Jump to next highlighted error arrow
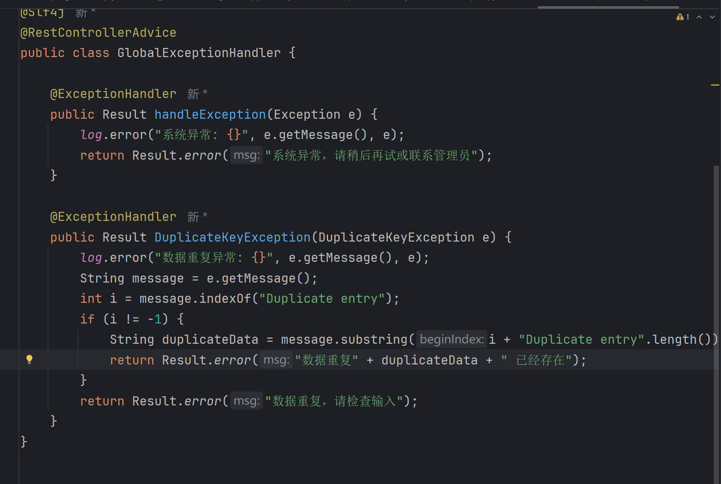Viewport: 721px width, 484px height. pyautogui.click(x=712, y=17)
